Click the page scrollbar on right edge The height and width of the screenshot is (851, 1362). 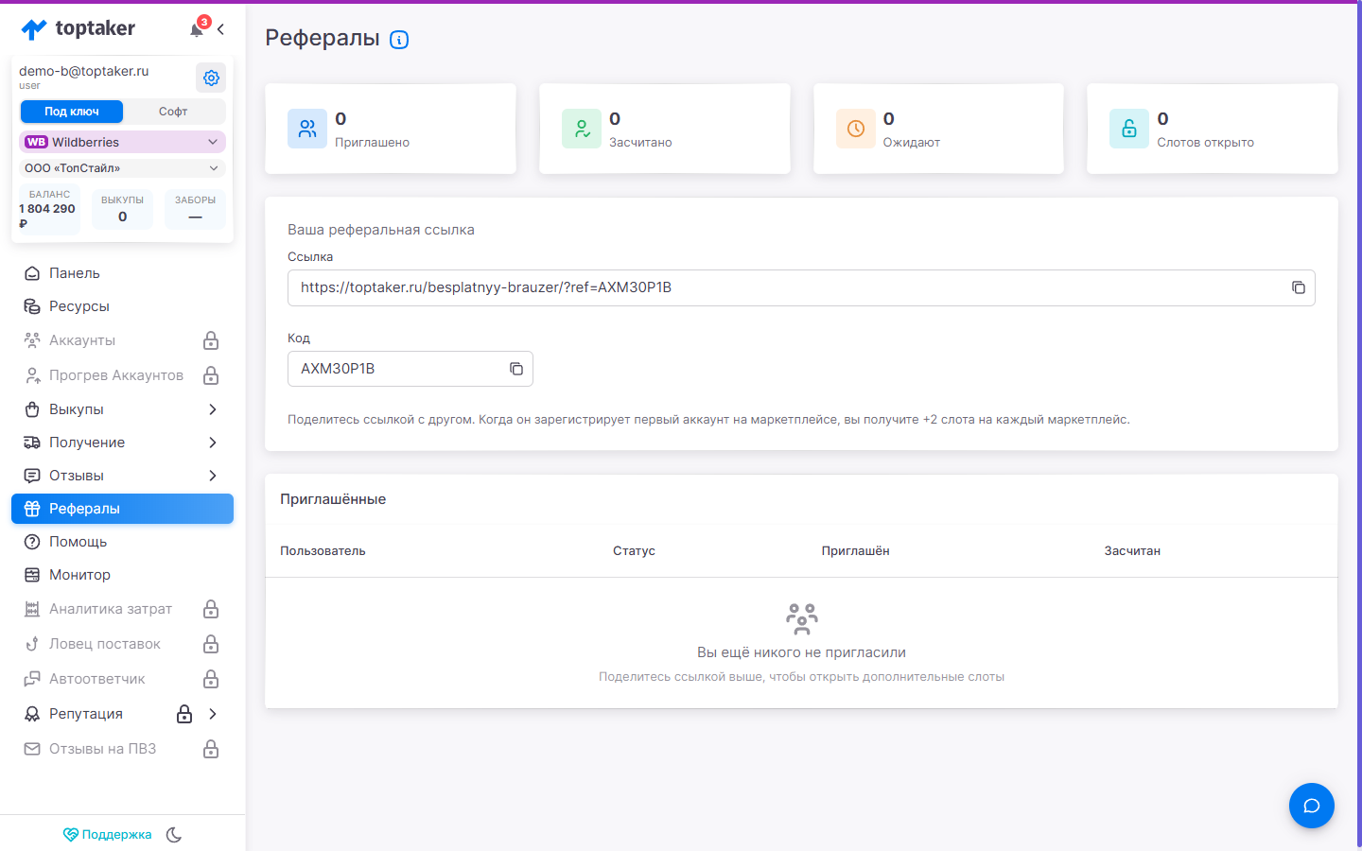1359,425
